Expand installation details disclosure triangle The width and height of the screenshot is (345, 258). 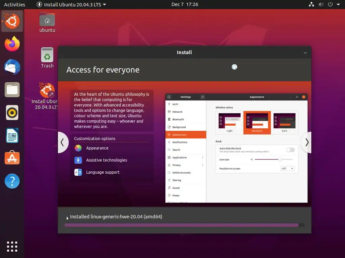tap(67, 218)
